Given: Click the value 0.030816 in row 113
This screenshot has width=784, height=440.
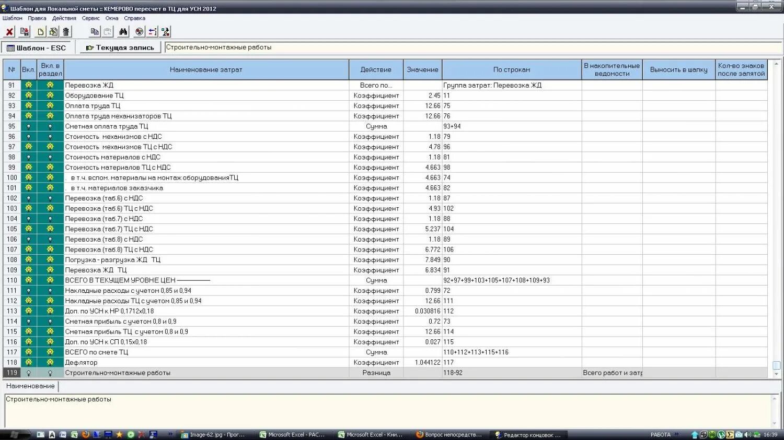Looking at the screenshot, I should pyautogui.click(x=422, y=311).
